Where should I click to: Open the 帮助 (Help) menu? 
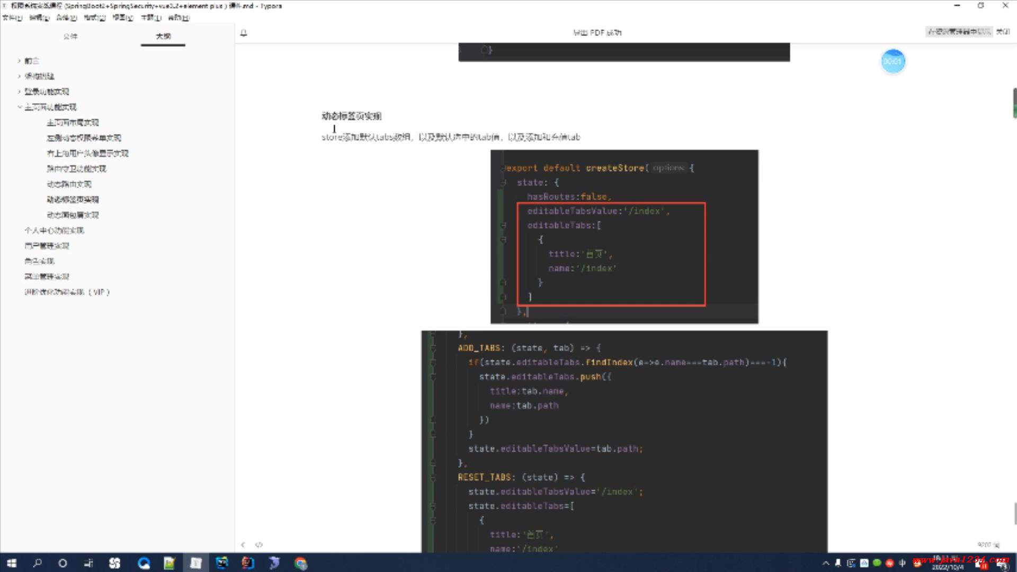tap(179, 17)
